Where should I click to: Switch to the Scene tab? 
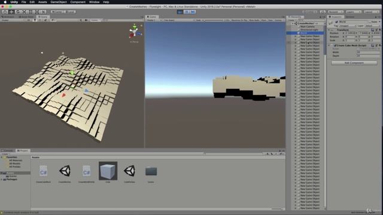[x=43, y=17]
